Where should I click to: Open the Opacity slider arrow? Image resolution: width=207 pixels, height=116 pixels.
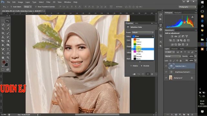click(195, 56)
